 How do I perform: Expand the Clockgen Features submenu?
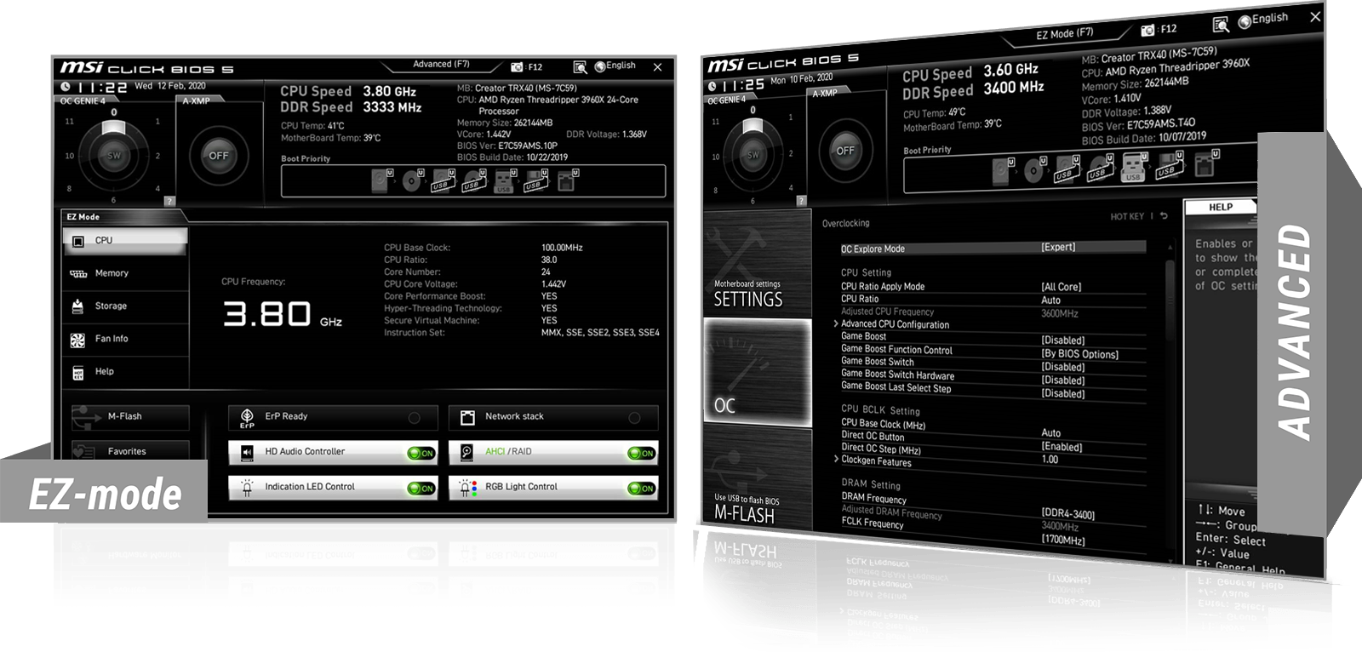pos(876,461)
